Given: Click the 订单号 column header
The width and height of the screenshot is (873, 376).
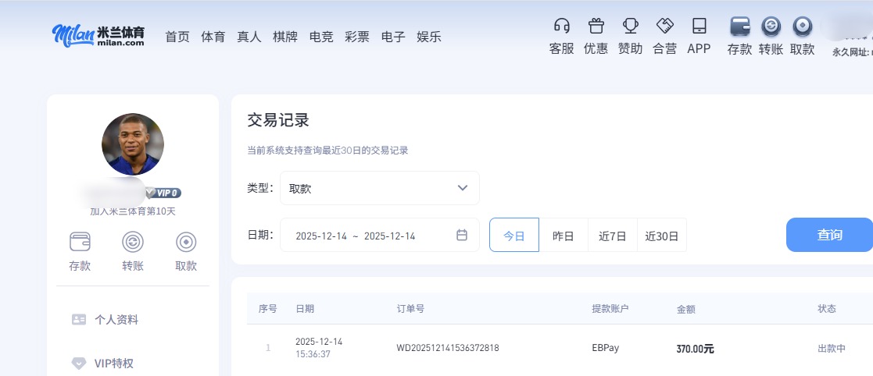Looking at the screenshot, I should click(x=410, y=309).
